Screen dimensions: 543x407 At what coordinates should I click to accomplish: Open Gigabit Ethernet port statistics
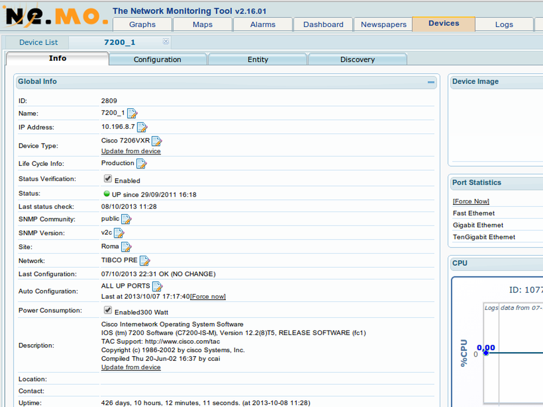478,225
